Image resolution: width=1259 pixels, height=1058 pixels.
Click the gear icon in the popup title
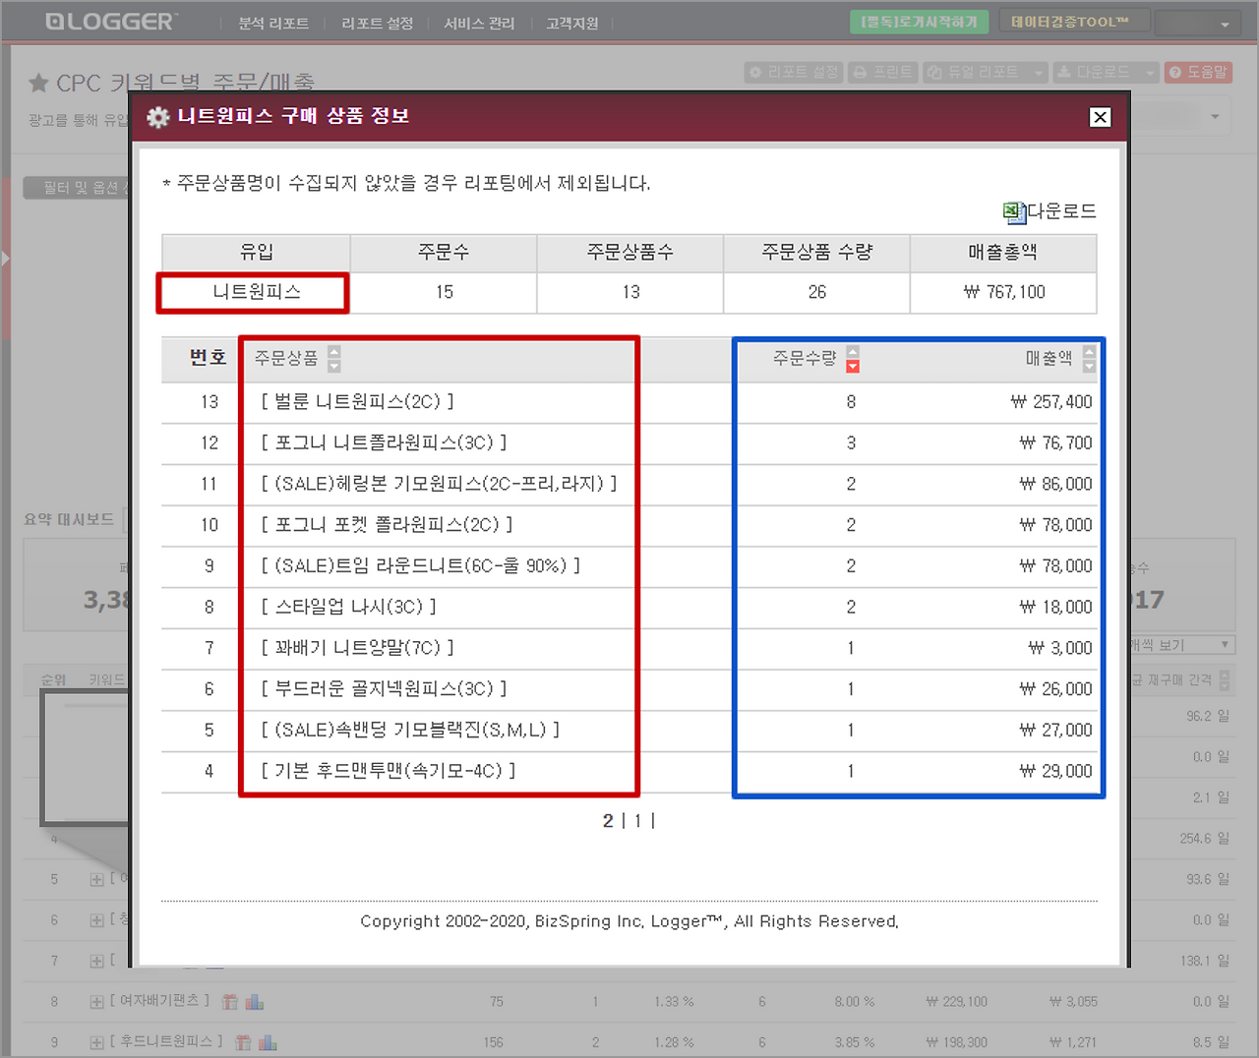point(157,116)
